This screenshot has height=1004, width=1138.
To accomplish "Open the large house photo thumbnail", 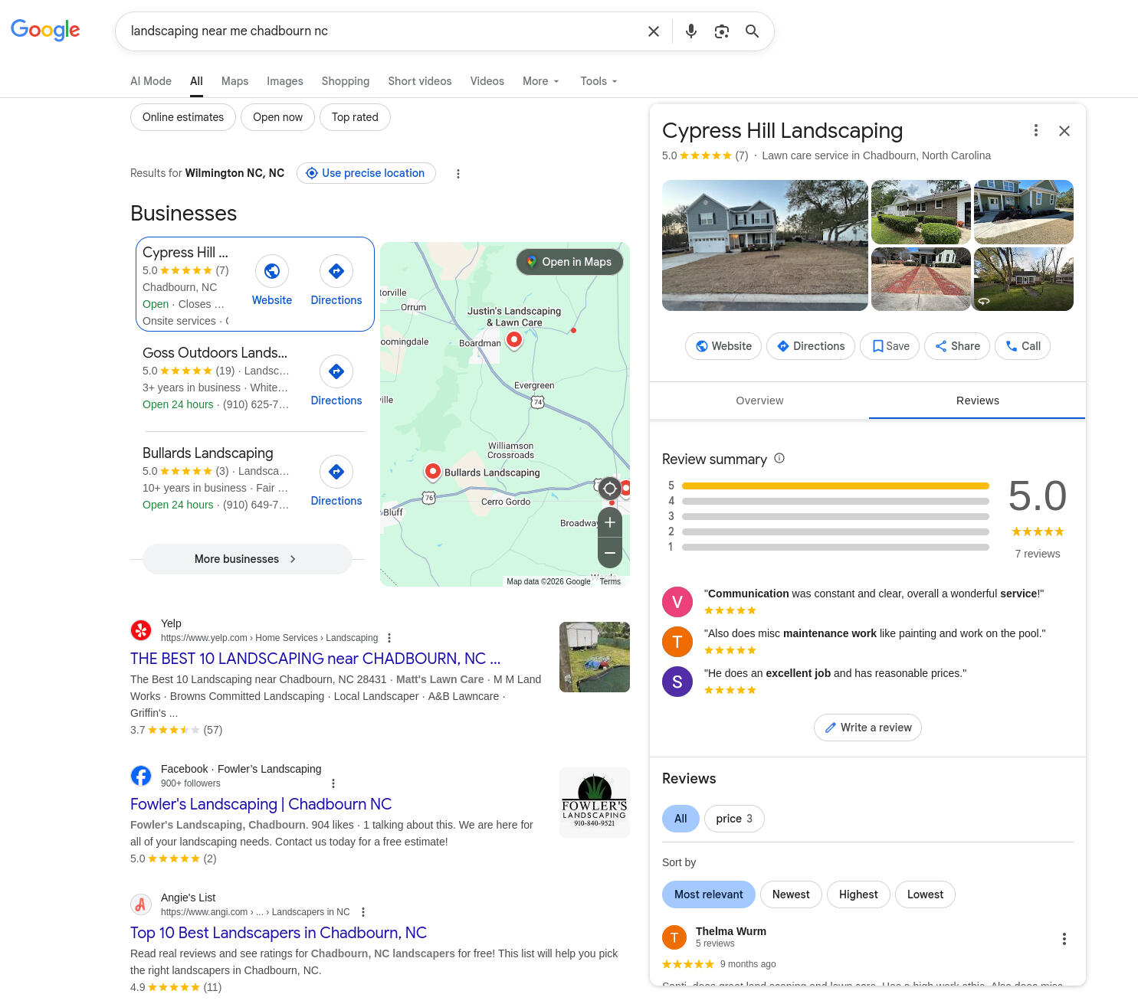I will pos(764,245).
